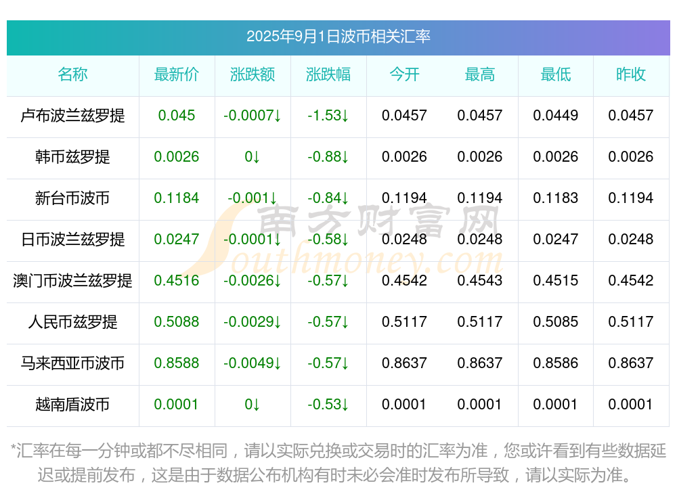Click the highest value 0.4543
Viewport: 677px width, 496px height.
point(480,281)
